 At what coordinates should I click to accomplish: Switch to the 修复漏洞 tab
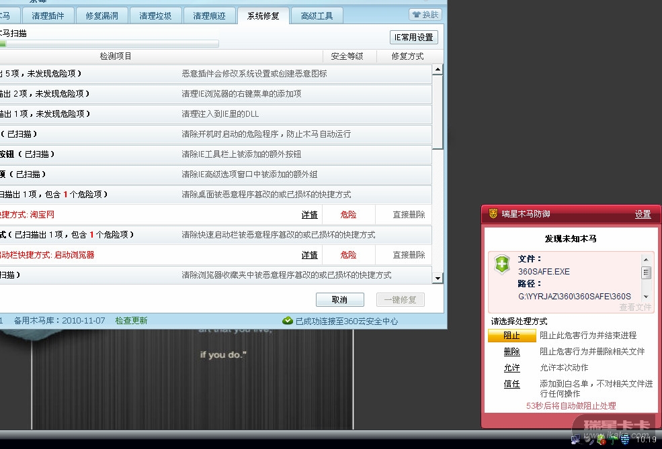(101, 16)
